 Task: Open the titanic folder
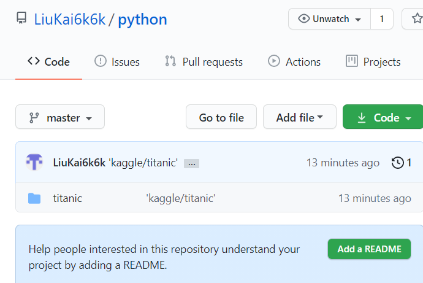[67, 198]
